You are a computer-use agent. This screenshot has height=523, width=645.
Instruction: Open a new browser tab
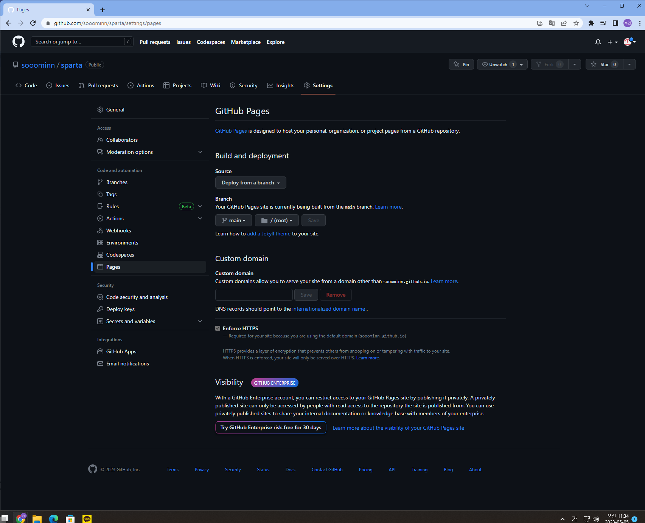coord(103,10)
